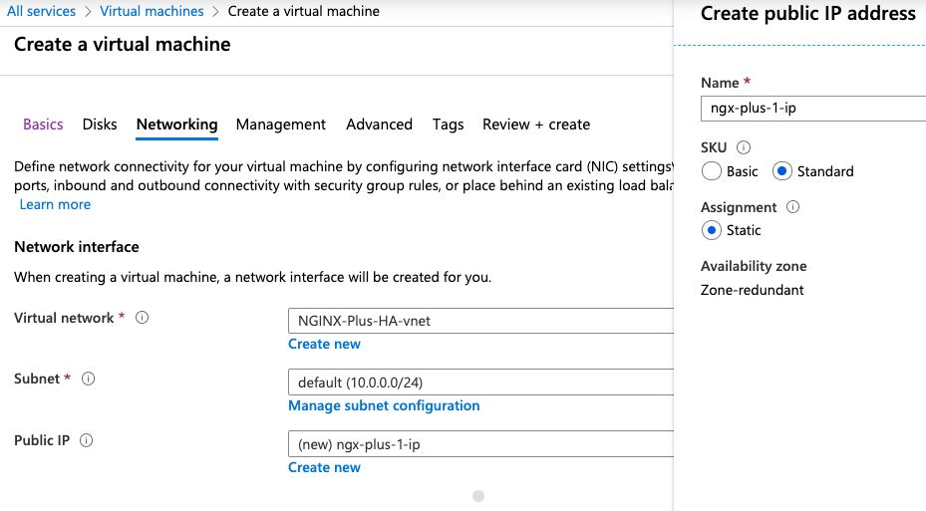Show info tooltip for Public IP

(x=87, y=440)
